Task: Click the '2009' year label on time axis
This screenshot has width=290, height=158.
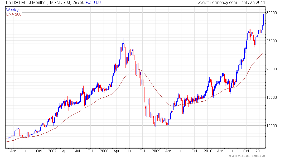Action: [x=156, y=151]
